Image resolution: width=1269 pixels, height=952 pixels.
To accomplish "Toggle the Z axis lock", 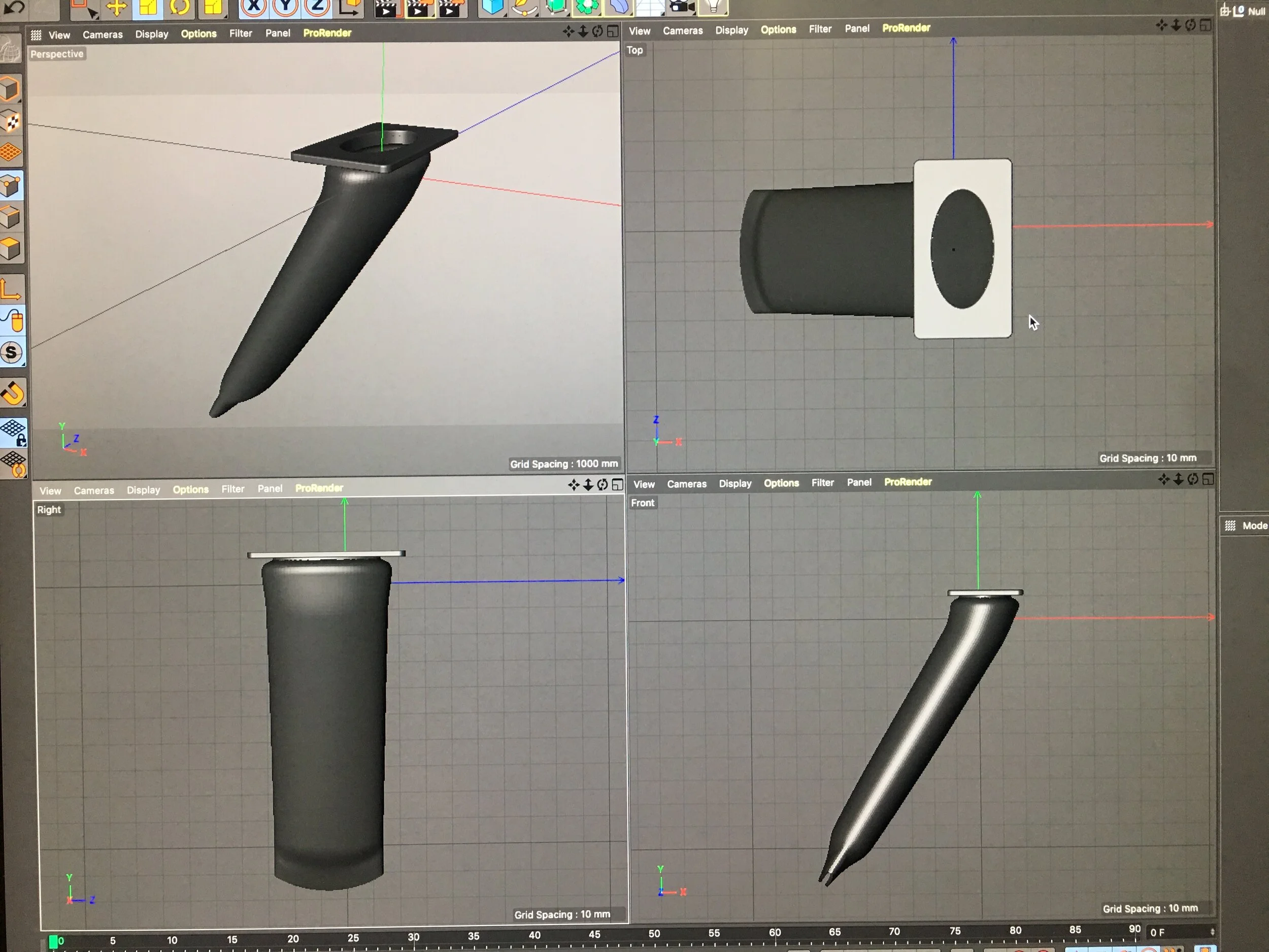I will point(317,7).
